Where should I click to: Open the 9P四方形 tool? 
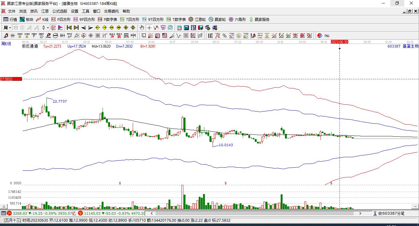tap(84, 19)
